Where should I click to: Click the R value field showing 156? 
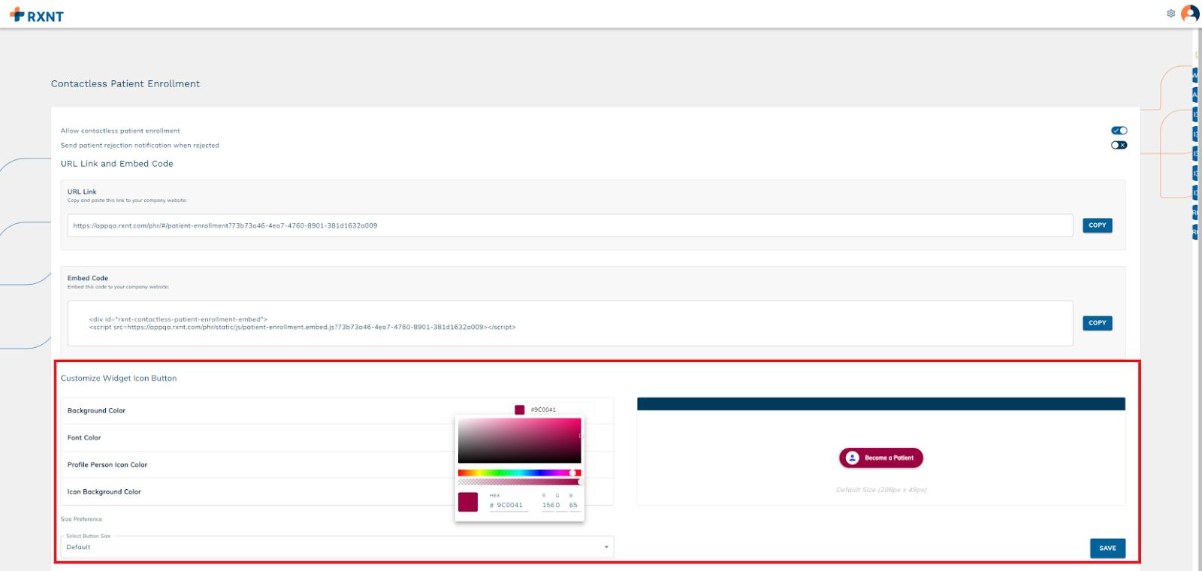click(547, 505)
